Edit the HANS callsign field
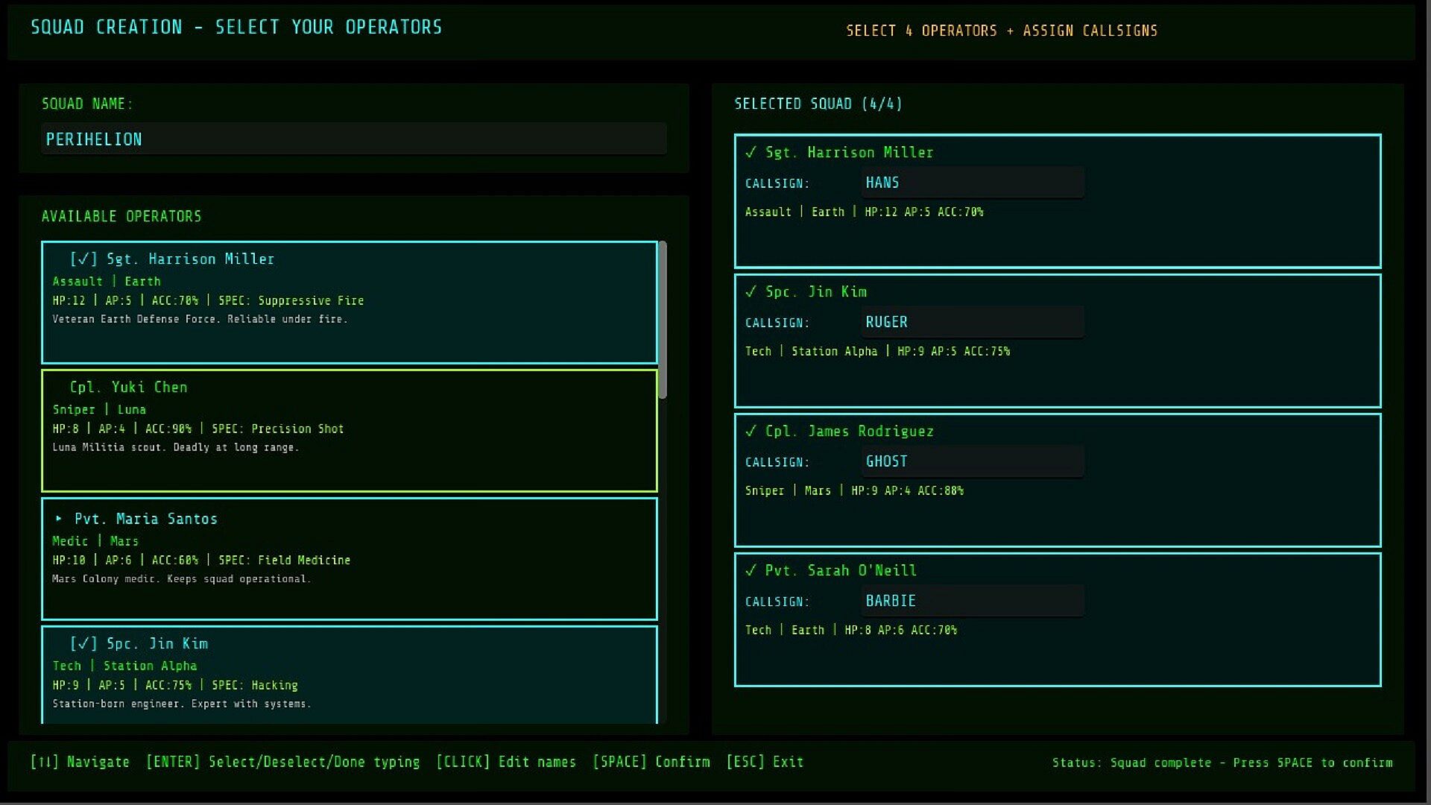1431x805 pixels. [972, 183]
